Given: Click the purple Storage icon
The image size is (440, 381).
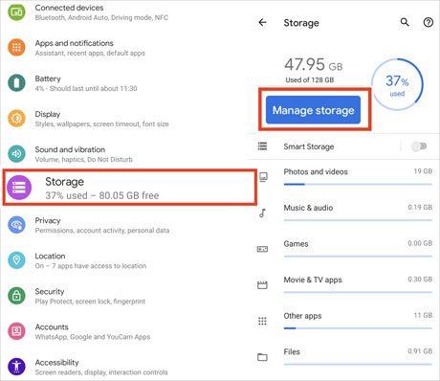Looking at the screenshot, I should [19, 188].
